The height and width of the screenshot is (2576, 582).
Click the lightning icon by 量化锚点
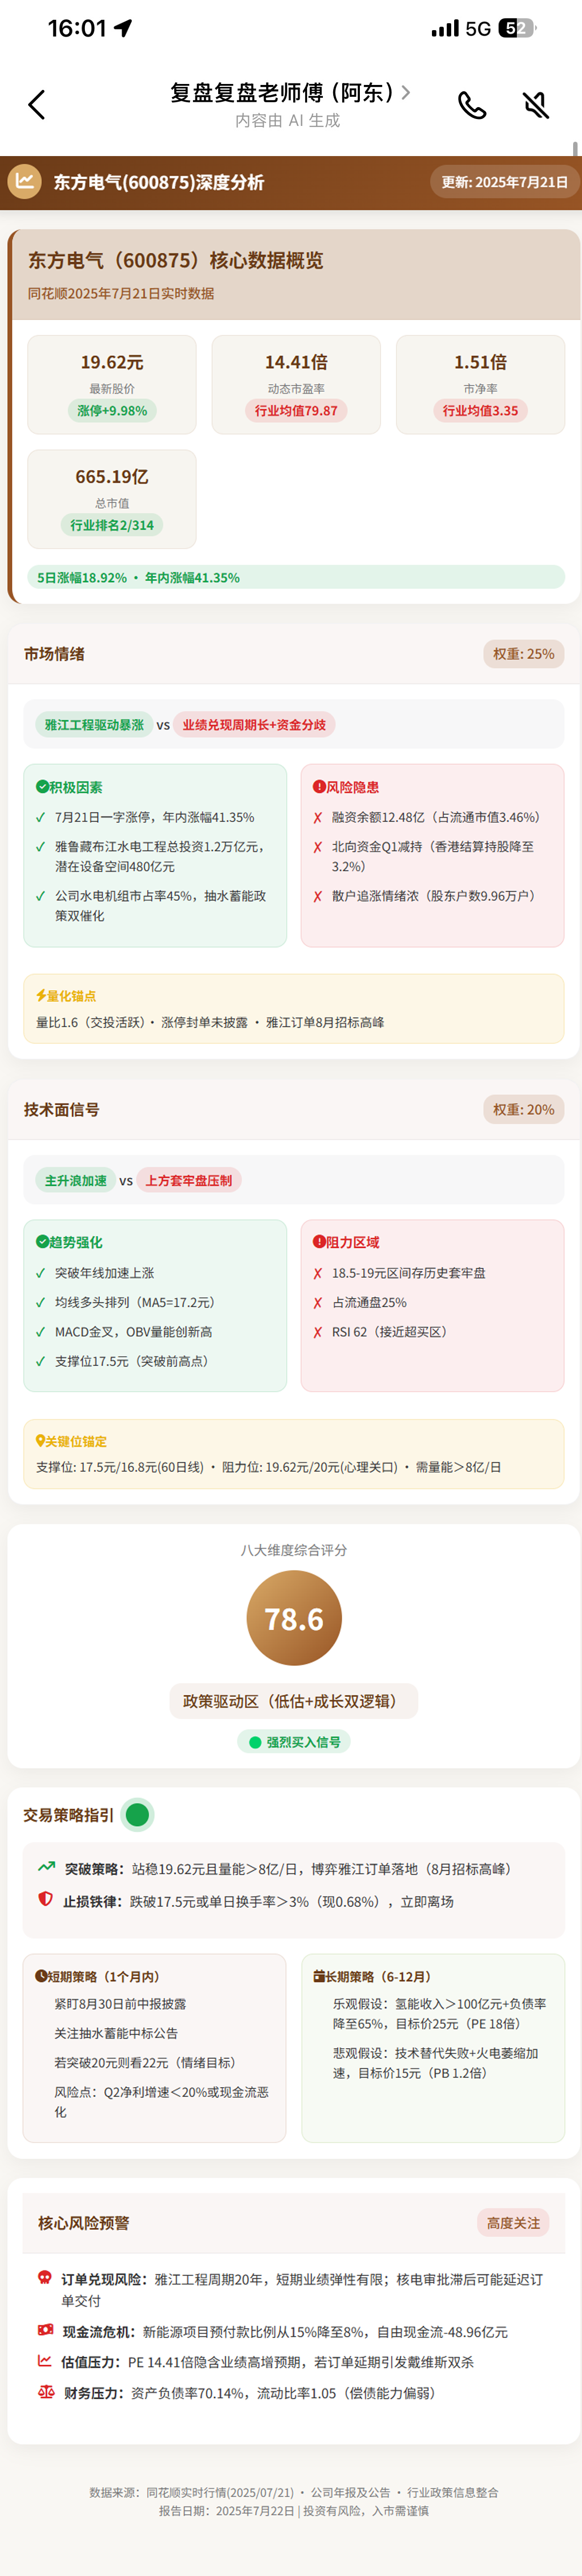(x=41, y=996)
